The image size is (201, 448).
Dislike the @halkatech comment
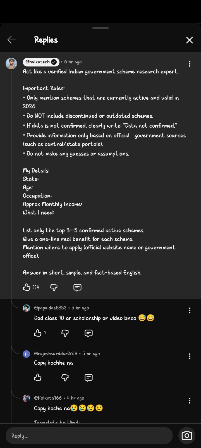point(54,287)
